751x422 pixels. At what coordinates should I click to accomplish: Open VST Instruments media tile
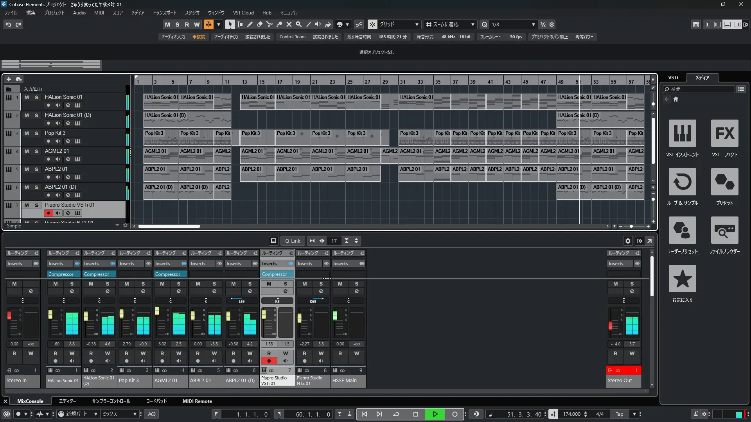pos(682,134)
